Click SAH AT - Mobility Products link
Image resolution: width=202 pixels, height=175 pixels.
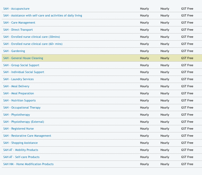21,150
